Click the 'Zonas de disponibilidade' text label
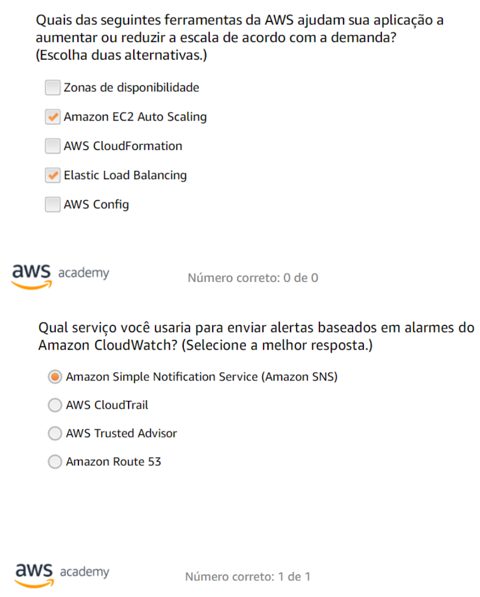 click(x=131, y=88)
